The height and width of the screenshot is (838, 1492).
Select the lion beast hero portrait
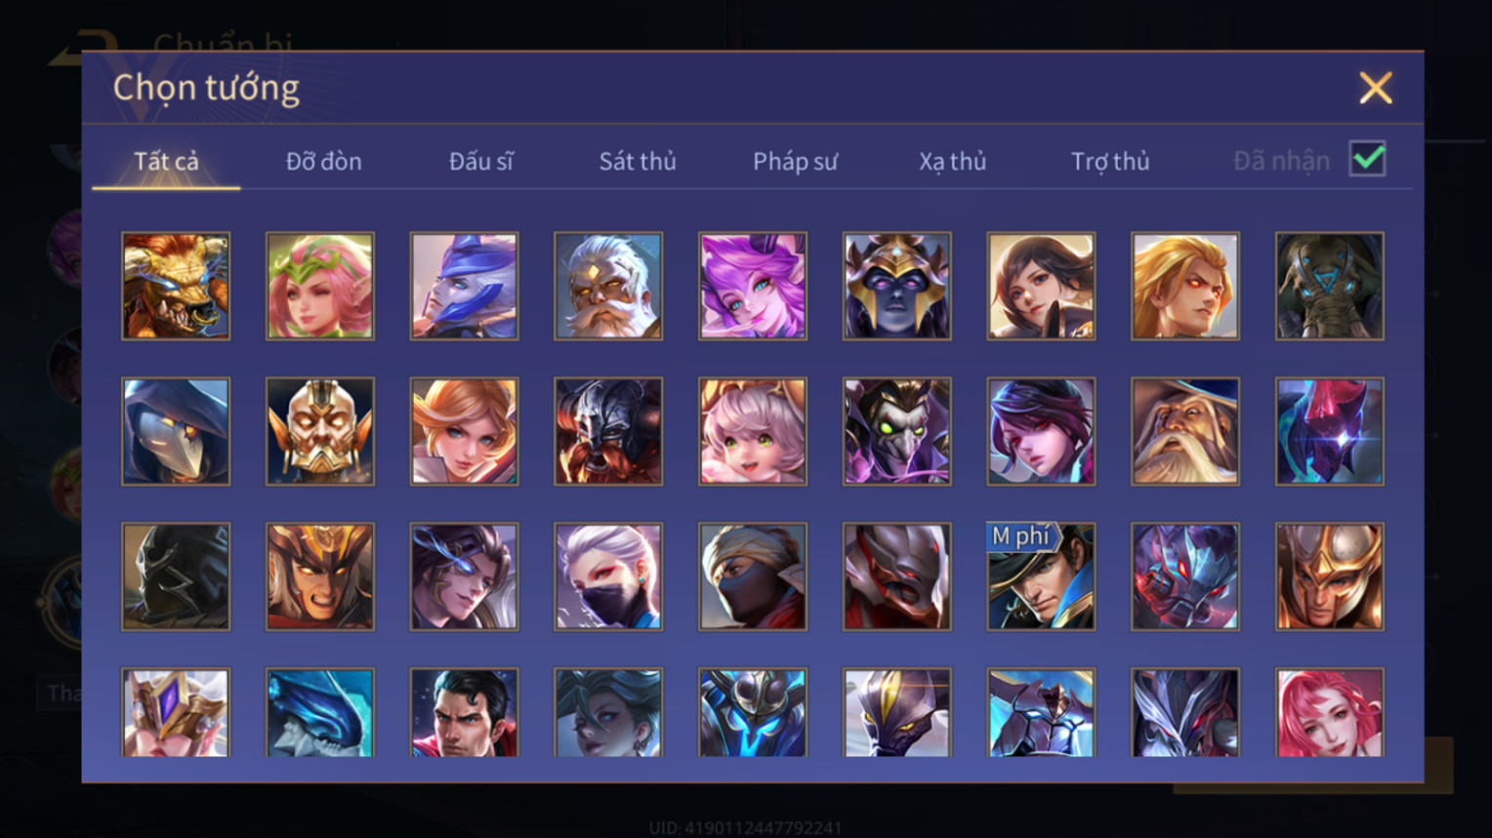tap(176, 286)
